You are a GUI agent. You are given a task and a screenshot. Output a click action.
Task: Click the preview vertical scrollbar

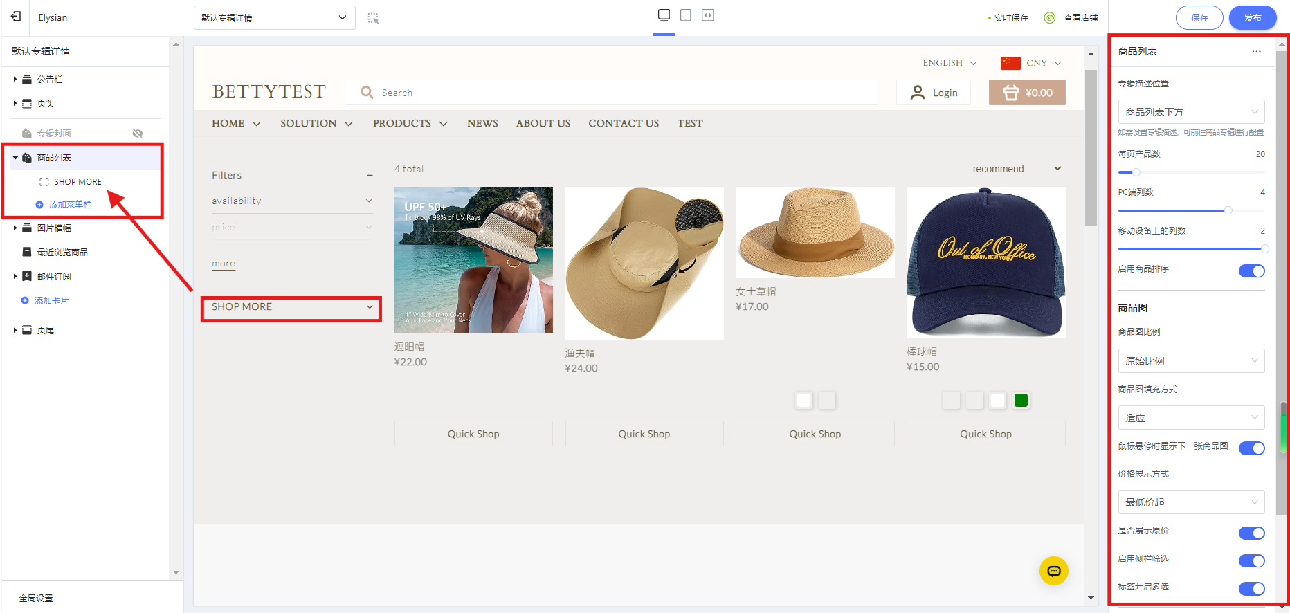1091,147
